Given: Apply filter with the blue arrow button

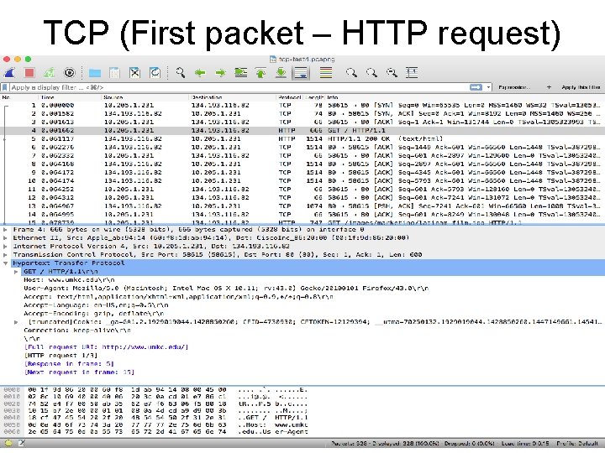Looking at the screenshot, I should [x=476, y=87].
